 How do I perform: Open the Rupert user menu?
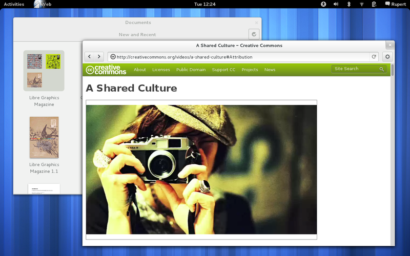tap(395, 4)
